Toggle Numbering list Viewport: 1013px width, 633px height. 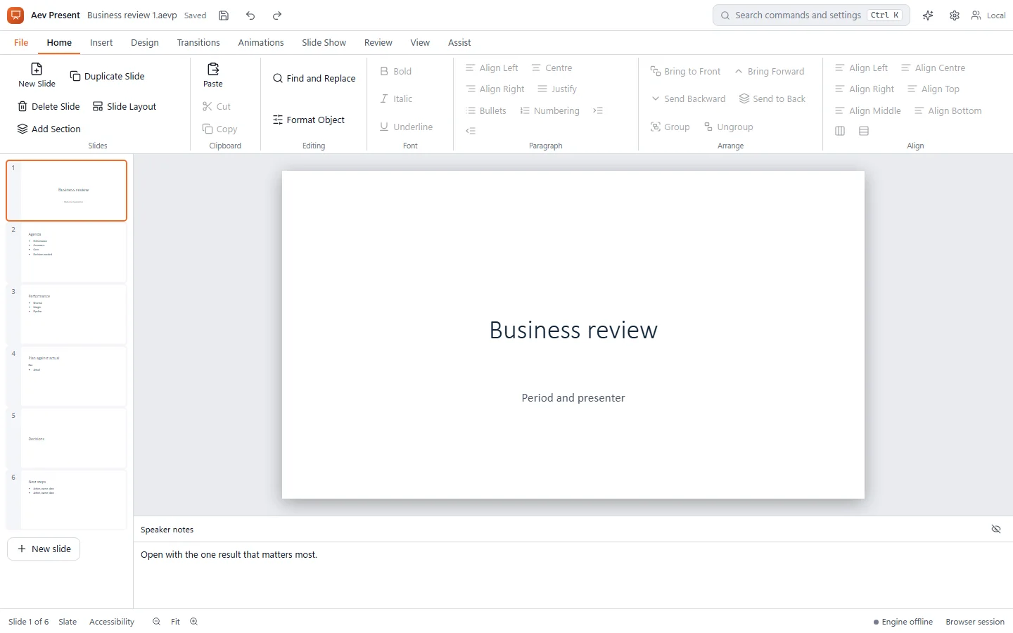[549, 110]
